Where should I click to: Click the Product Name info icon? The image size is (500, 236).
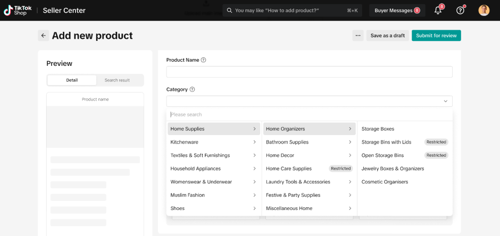click(x=204, y=60)
